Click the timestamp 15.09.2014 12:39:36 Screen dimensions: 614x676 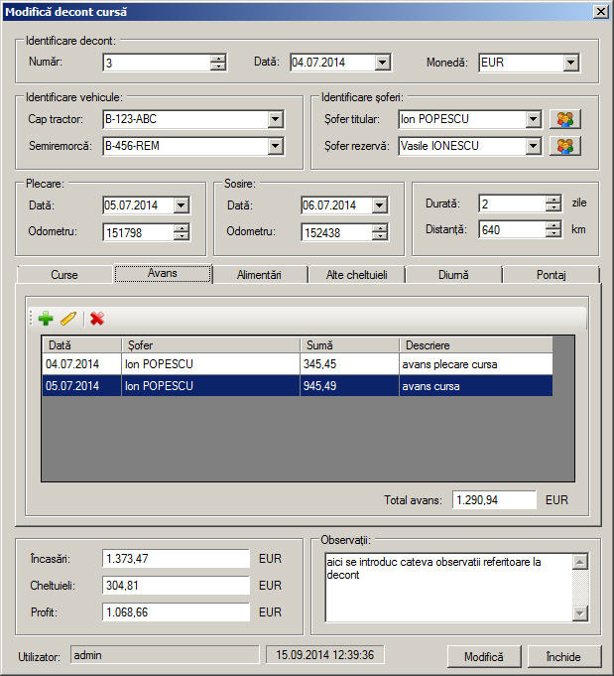[325, 655]
